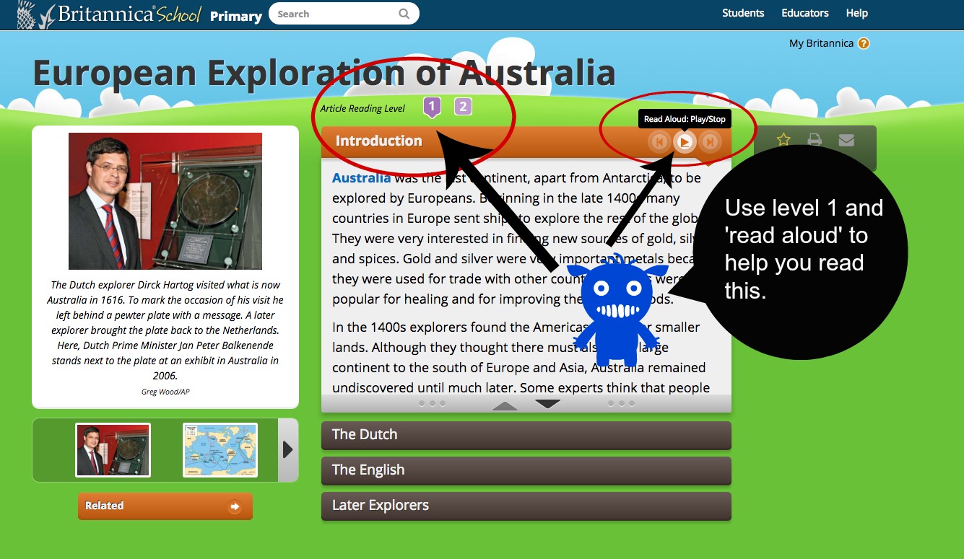Skip to previous section with Read Aloud back icon

coord(659,141)
